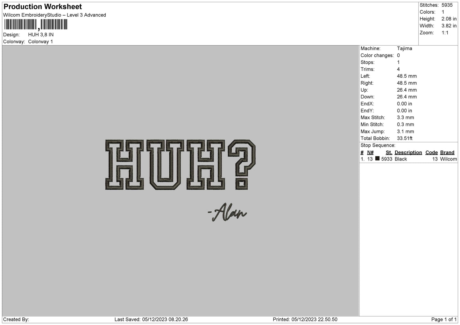Click the Page 1 of 1 label

[443, 319]
